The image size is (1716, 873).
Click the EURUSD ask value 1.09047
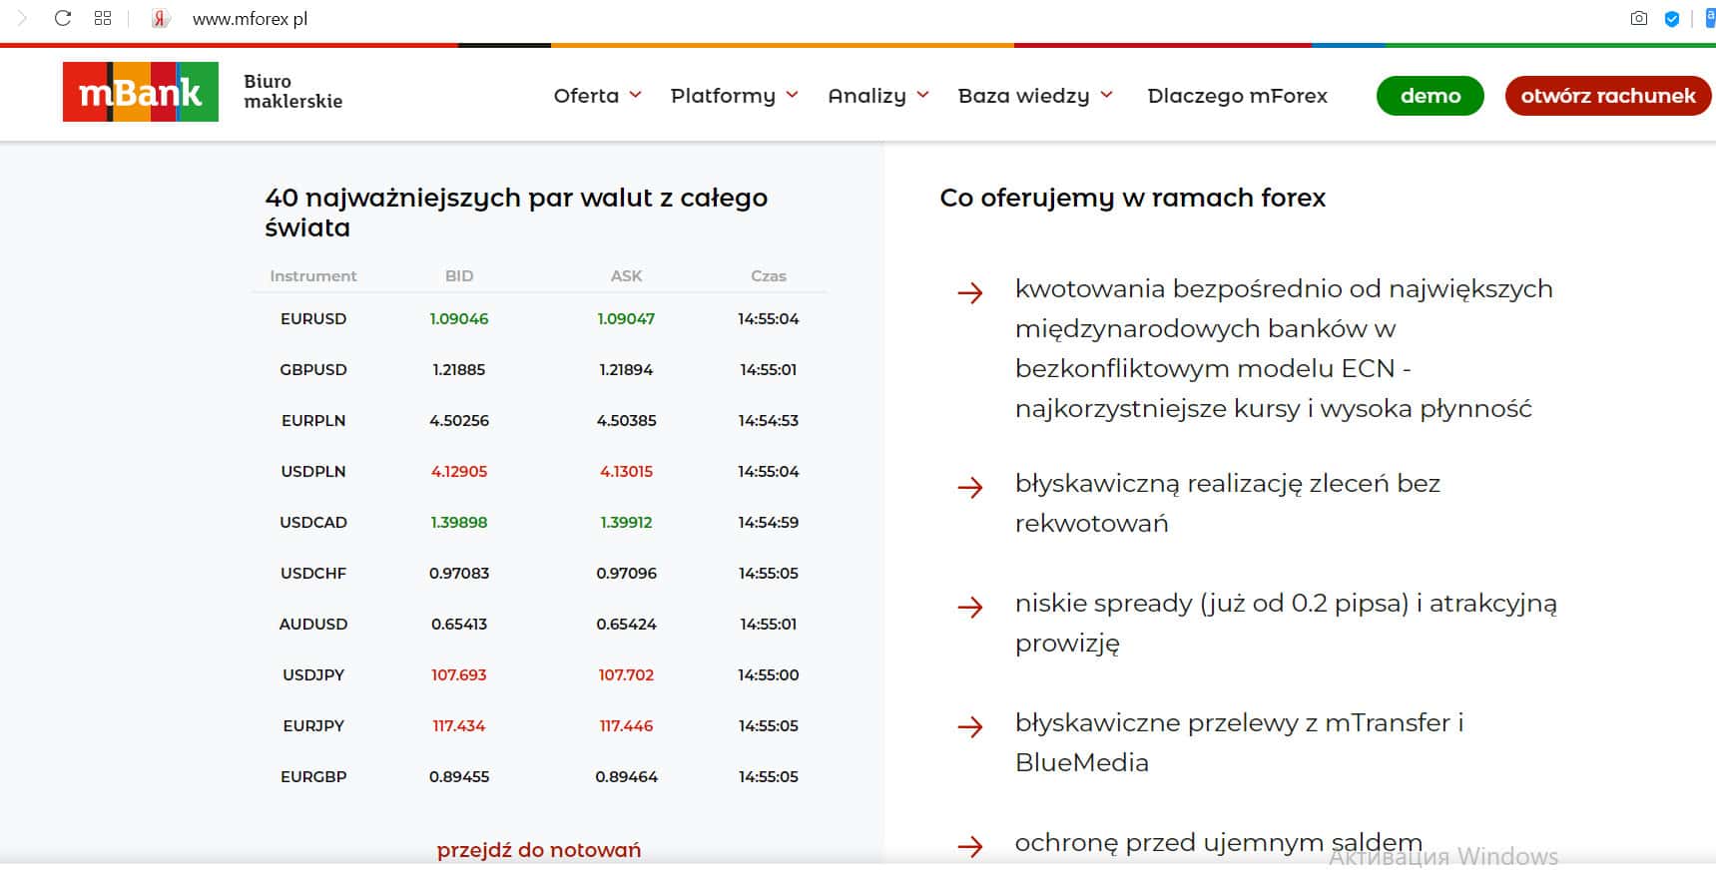tap(626, 319)
